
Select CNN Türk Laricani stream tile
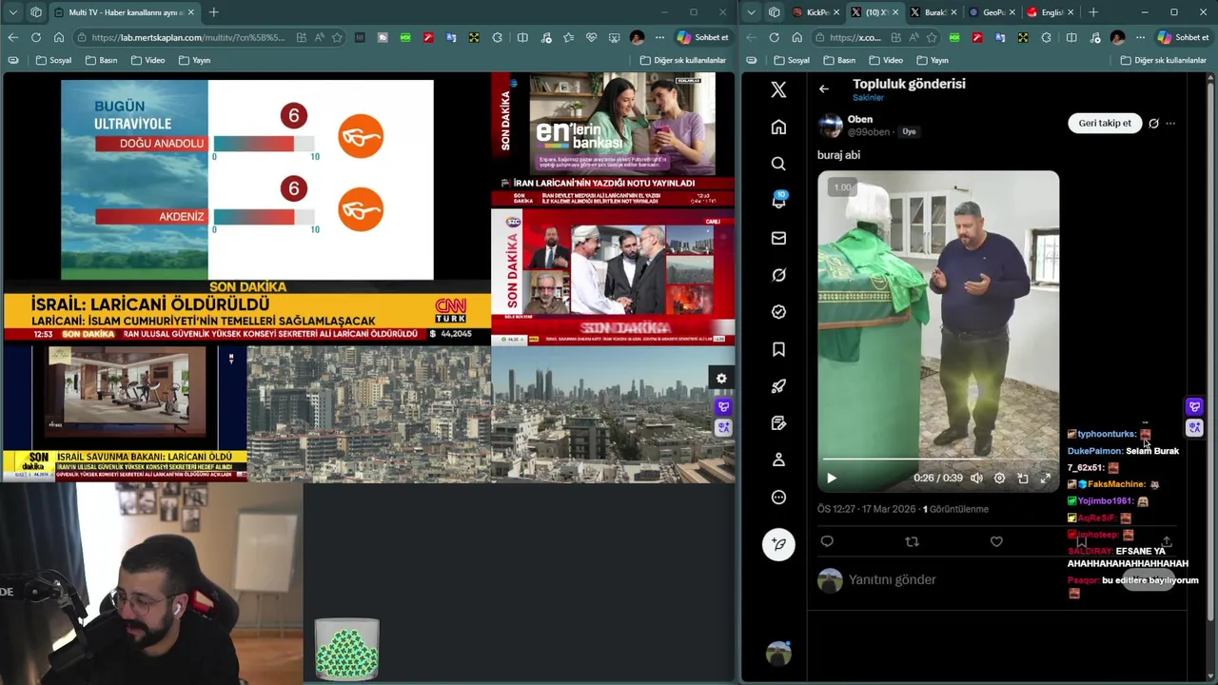click(x=246, y=313)
